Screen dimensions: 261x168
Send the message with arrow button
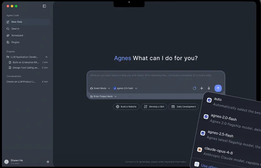pyautogui.click(x=218, y=88)
